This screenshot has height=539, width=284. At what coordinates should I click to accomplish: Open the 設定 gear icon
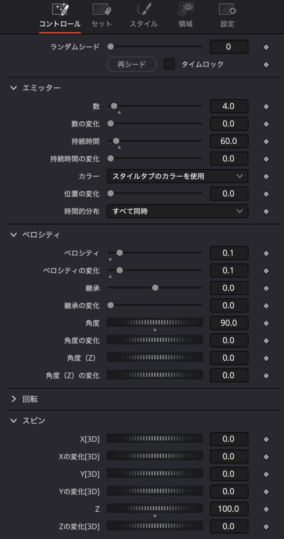(227, 10)
